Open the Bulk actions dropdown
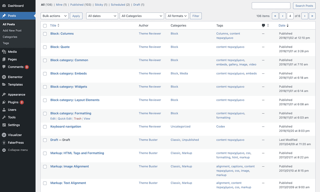The image size is (320, 192). tap(54, 16)
